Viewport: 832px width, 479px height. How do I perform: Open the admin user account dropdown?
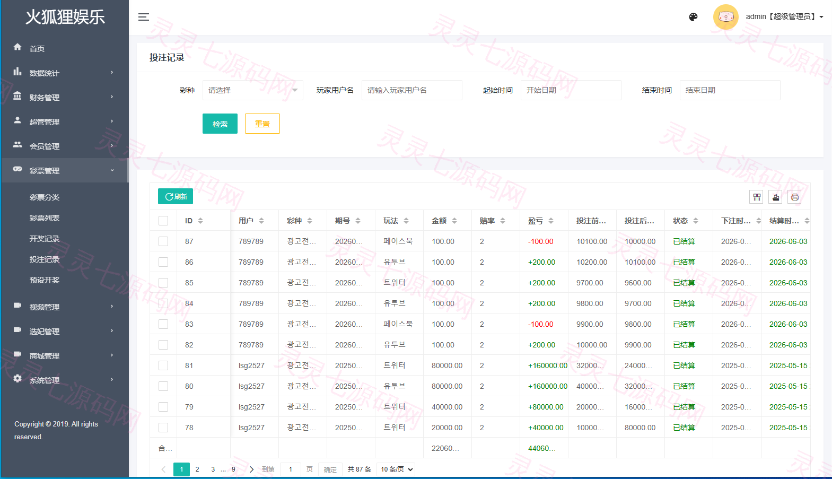coord(784,17)
